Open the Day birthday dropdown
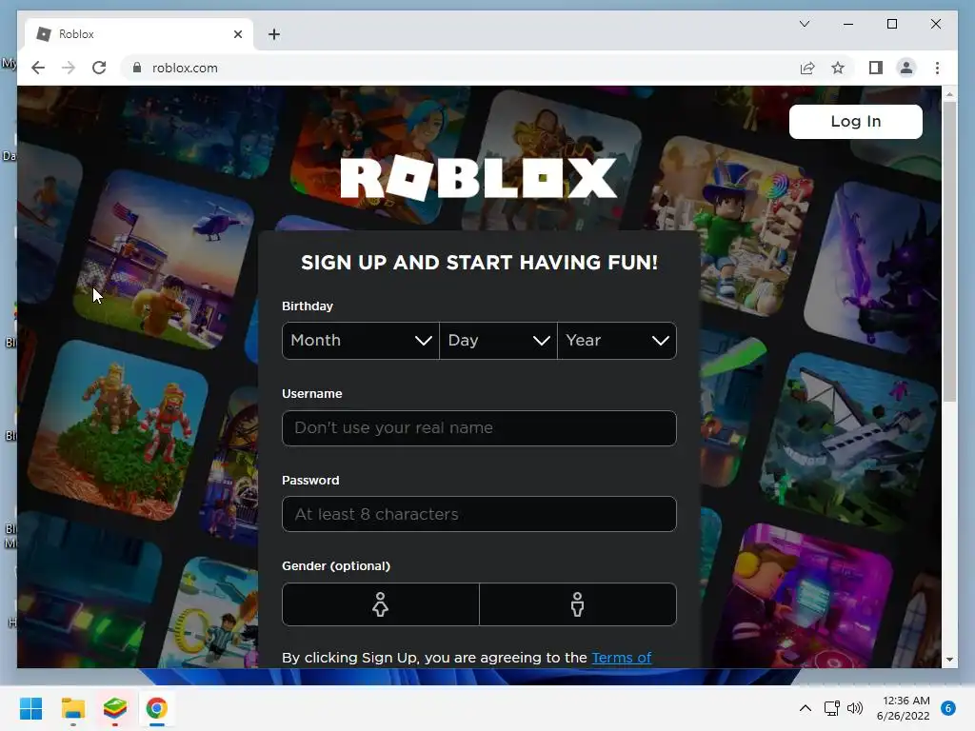The height and width of the screenshot is (731, 975). pyautogui.click(x=498, y=341)
